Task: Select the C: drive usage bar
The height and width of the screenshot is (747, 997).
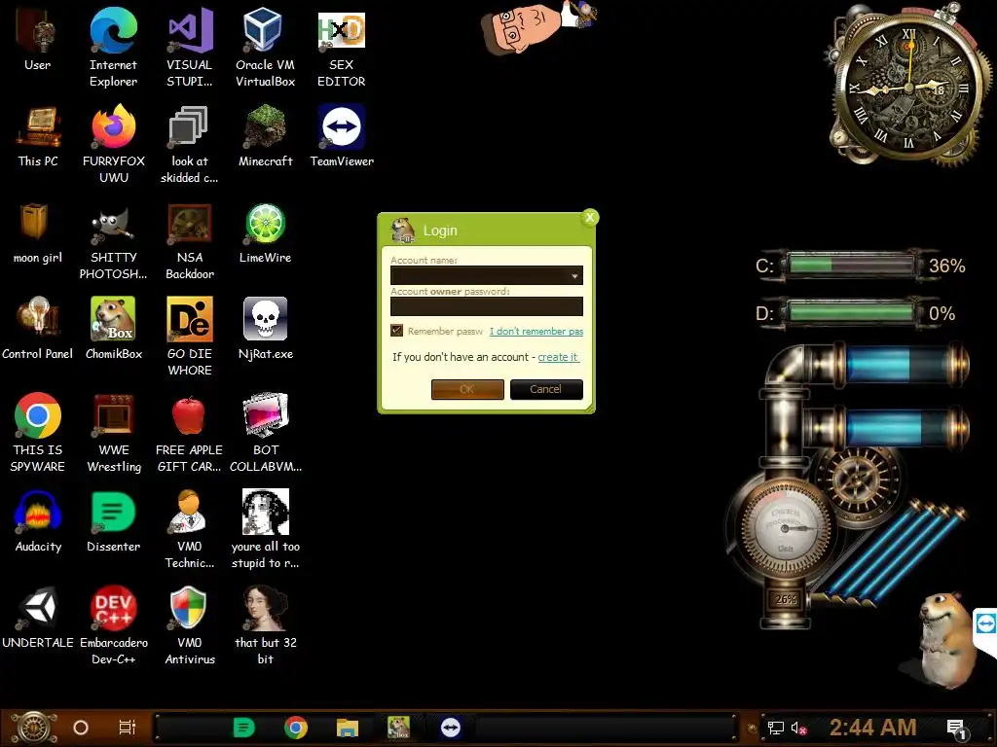Action: (x=851, y=265)
